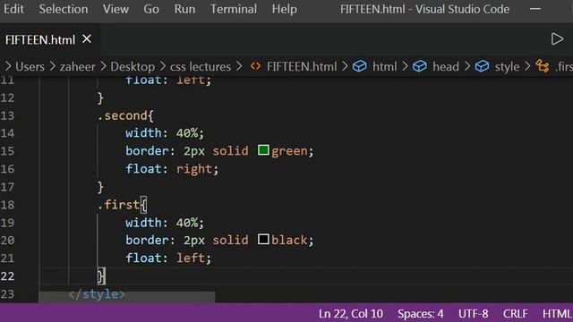573x322 pixels.
Task: Click the HTML file icon in breadcrumb
Action: pos(255,66)
